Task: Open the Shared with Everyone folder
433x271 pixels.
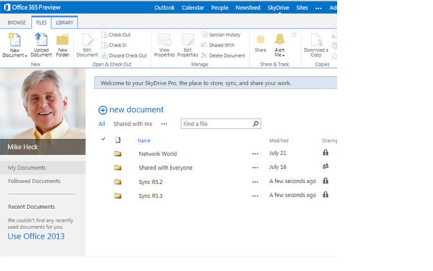Action: click(165, 168)
